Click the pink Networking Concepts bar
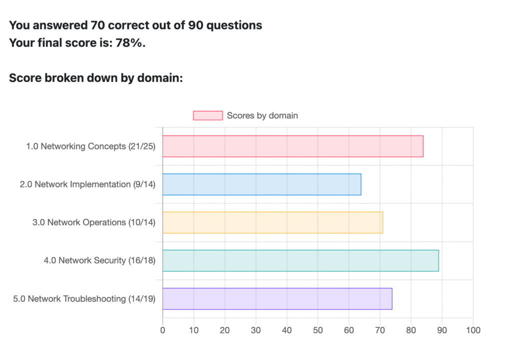The height and width of the screenshot is (346, 512). (x=292, y=146)
